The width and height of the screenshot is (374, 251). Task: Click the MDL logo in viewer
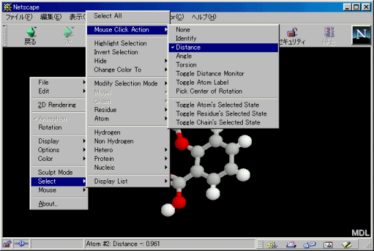(360, 232)
